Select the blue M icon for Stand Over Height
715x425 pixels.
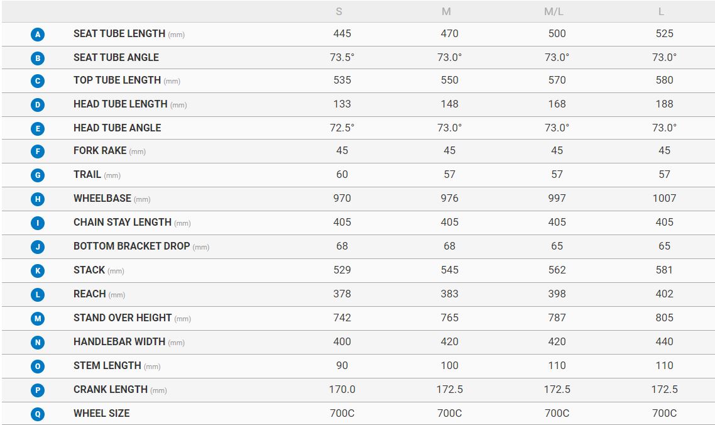coord(38,319)
